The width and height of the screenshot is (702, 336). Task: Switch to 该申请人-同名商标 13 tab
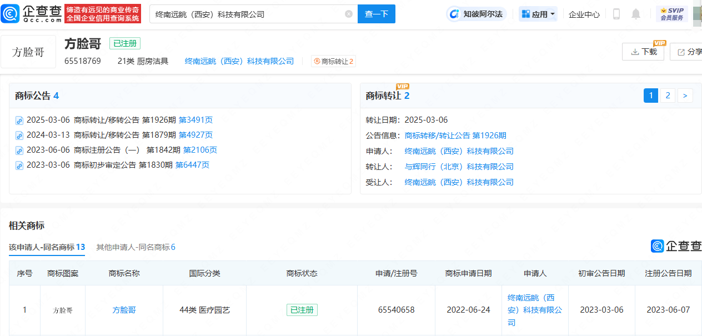[47, 247]
